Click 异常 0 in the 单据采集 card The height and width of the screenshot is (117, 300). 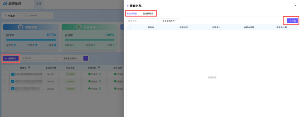[52, 45]
